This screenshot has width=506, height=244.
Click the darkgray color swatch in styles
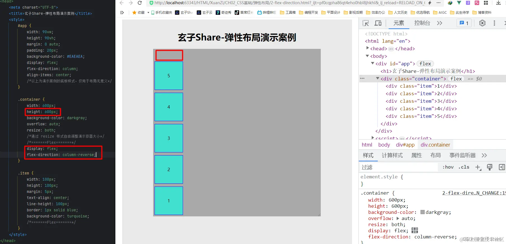click(x=422, y=212)
